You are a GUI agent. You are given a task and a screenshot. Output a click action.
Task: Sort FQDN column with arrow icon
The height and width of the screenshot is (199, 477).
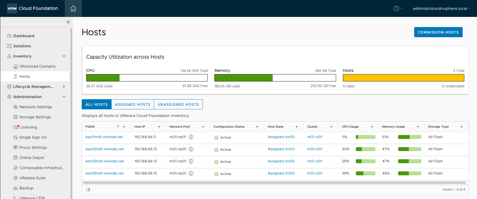point(118,127)
